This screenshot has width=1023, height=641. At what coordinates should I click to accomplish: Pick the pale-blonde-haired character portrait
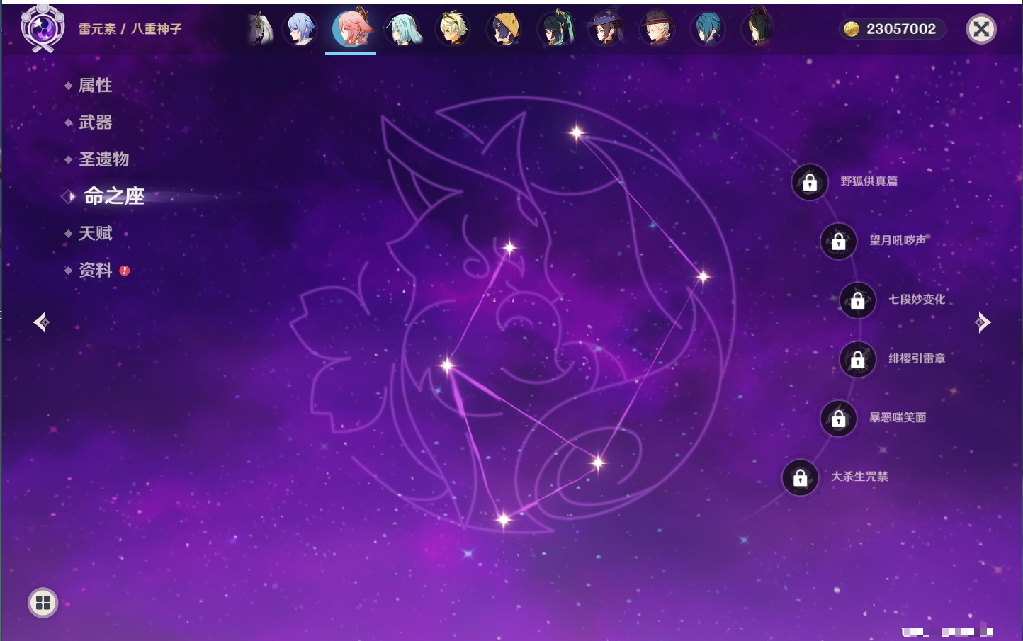pyautogui.click(x=453, y=29)
